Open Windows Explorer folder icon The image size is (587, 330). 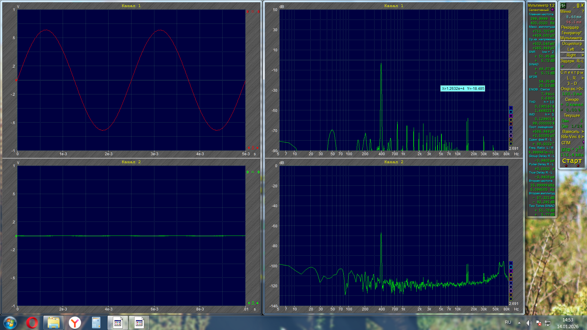point(53,323)
